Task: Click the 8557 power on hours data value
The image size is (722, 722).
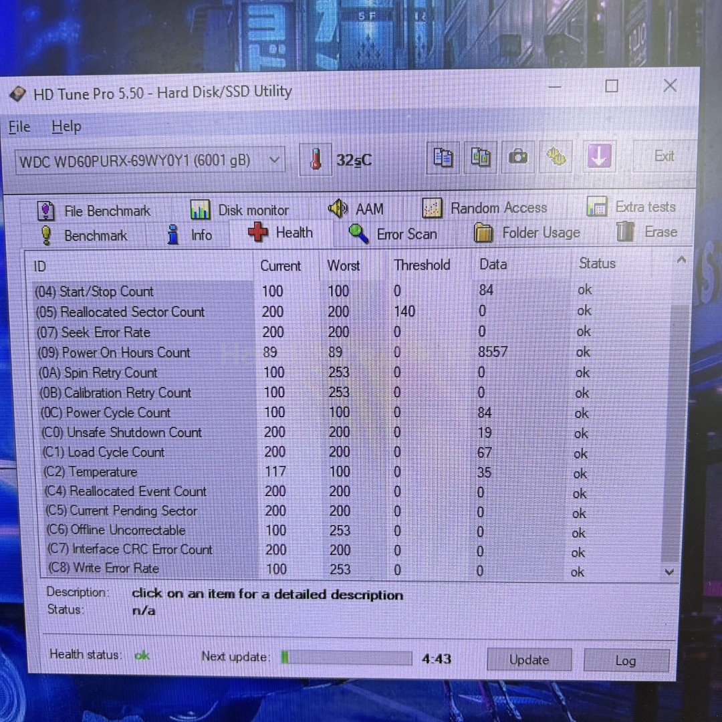Action: (493, 352)
